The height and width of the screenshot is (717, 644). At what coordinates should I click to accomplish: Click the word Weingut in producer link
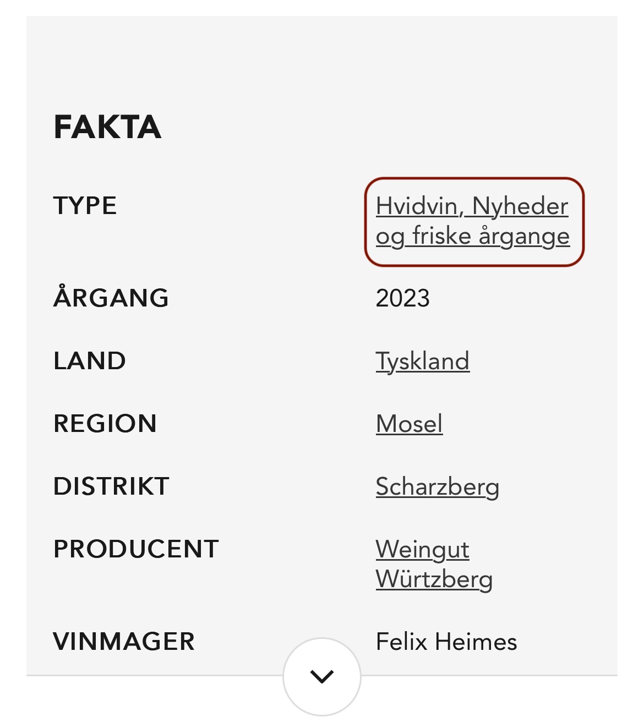423,550
